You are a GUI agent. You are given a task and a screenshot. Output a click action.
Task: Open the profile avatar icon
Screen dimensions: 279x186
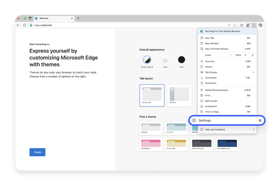(x=248, y=25)
